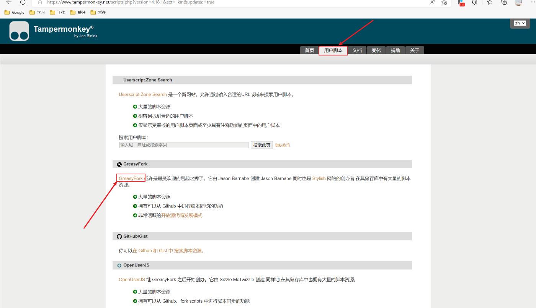Switch to the 变化 tab
Image resolution: width=536 pixels, height=308 pixels.
pyautogui.click(x=376, y=50)
